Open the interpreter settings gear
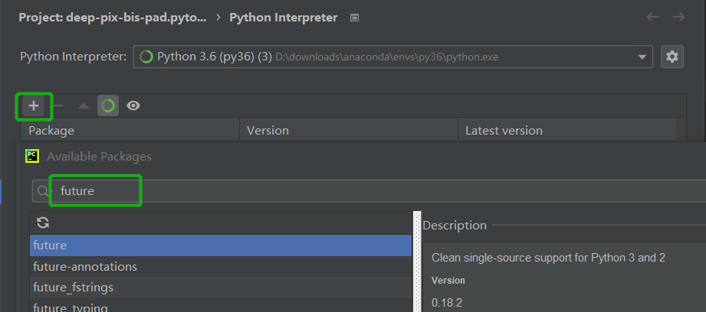 pyautogui.click(x=672, y=57)
